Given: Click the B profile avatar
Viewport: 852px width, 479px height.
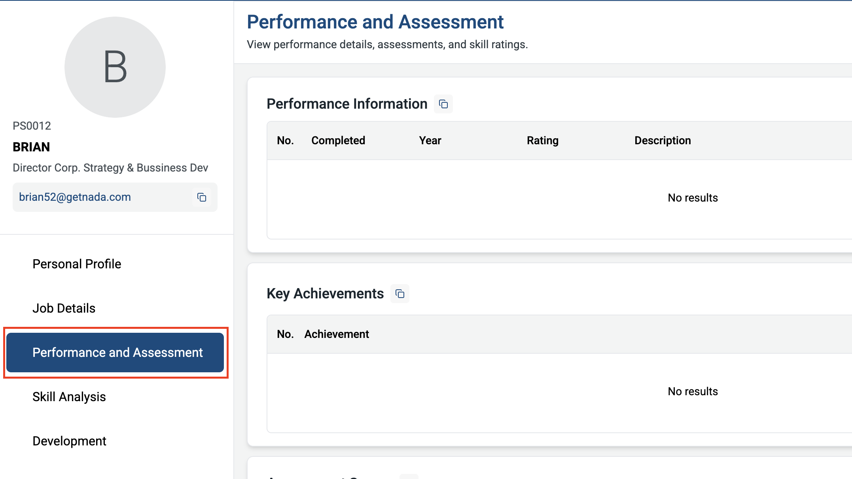Looking at the screenshot, I should tap(115, 67).
